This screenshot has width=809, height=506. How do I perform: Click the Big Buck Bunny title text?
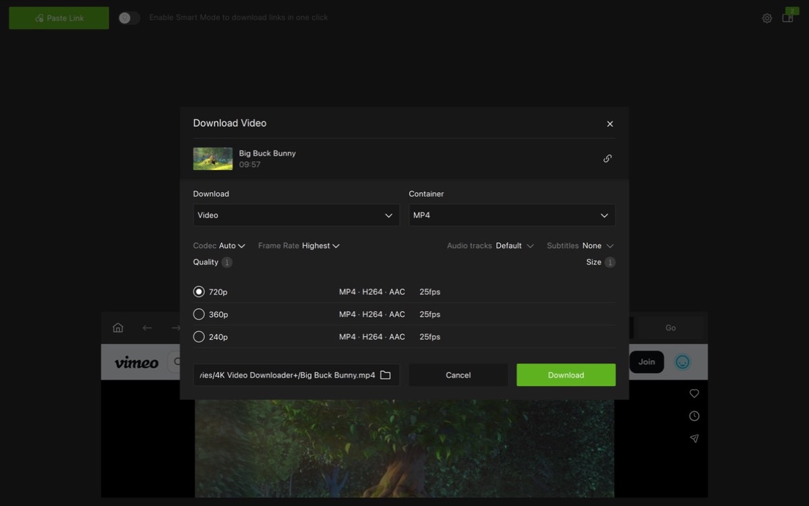click(x=267, y=153)
